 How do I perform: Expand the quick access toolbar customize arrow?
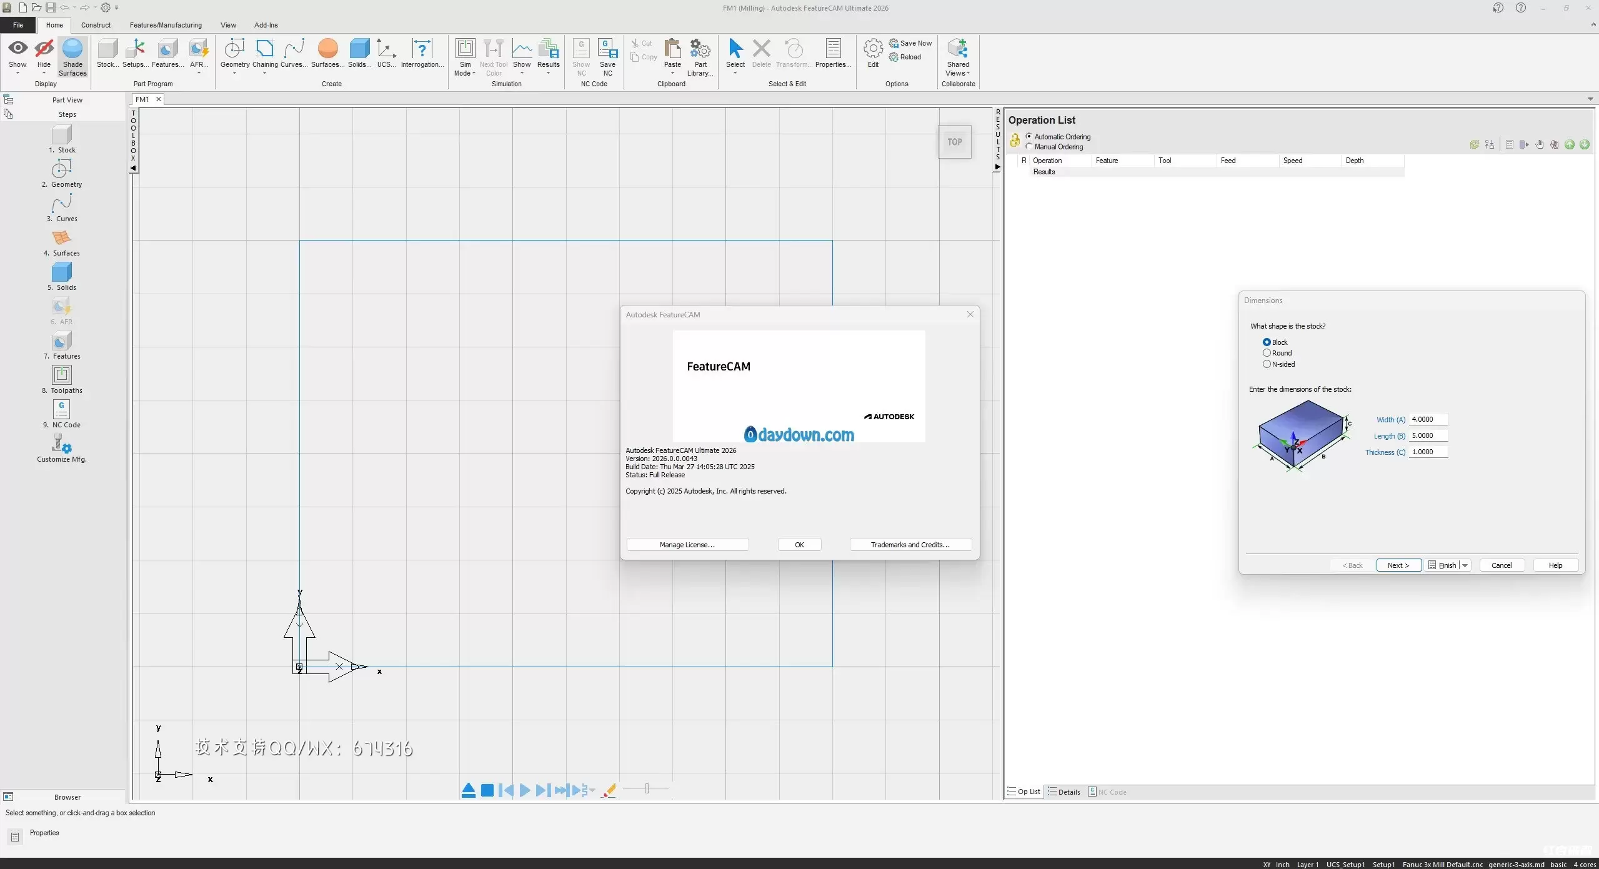(x=116, y=7)
